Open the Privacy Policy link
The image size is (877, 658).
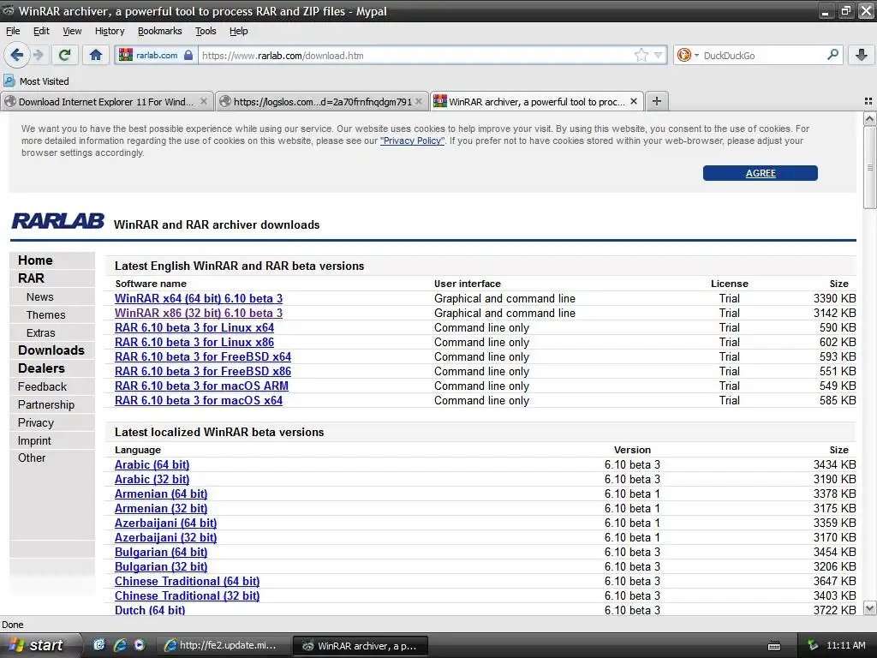coord(412,141)
